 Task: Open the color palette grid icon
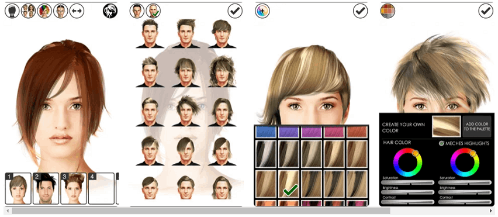[x=388, y=11]
